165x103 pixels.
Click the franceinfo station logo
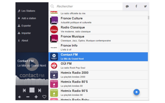click(54, 48)
